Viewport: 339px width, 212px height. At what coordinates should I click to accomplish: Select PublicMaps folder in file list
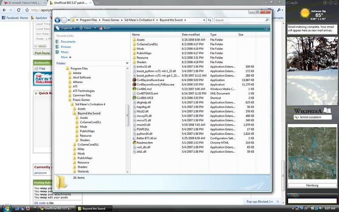coord(144,53)
